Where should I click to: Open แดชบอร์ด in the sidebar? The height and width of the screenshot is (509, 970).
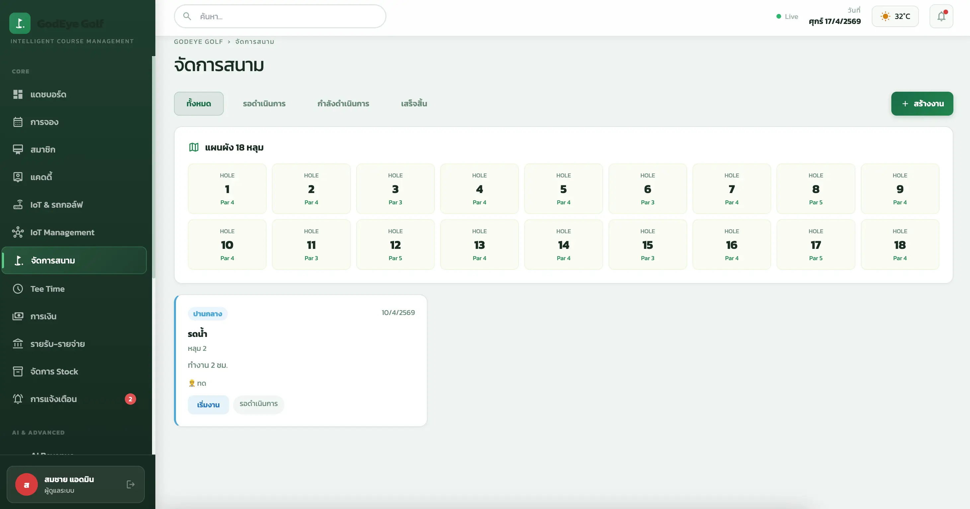click(x=74, y=94)
